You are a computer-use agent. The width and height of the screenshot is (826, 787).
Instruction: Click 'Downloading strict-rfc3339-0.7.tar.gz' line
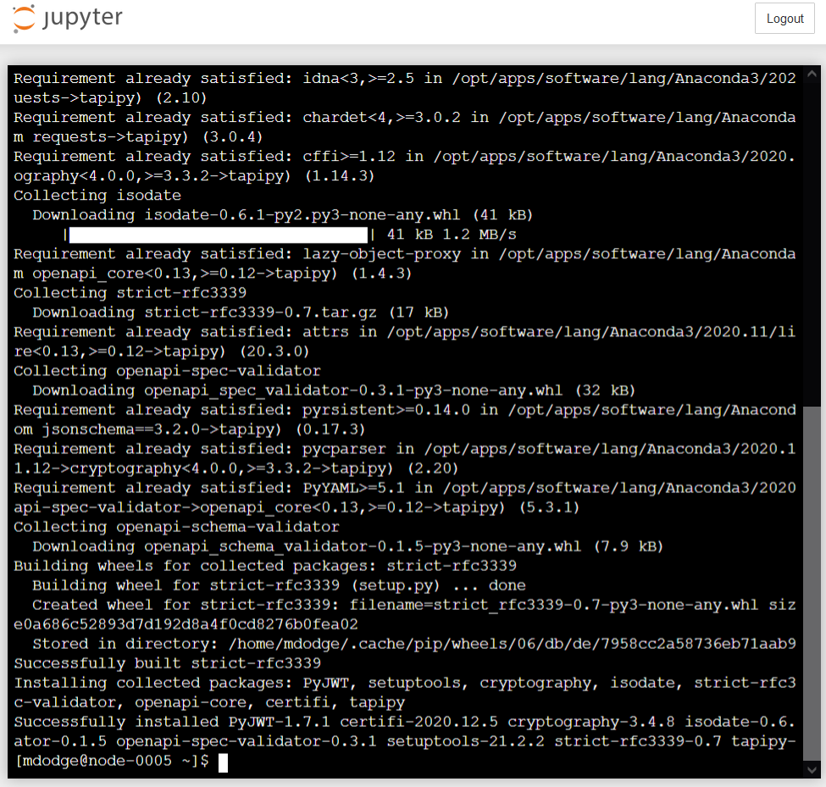[x=241, y=313]
